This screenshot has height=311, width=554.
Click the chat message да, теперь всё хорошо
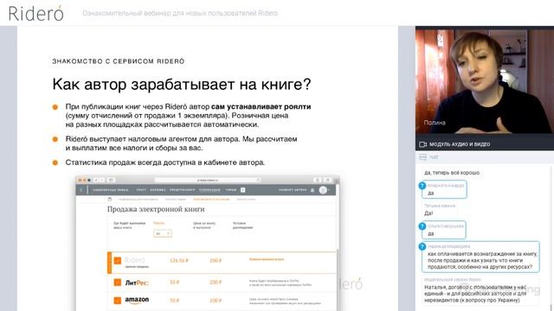452,173
